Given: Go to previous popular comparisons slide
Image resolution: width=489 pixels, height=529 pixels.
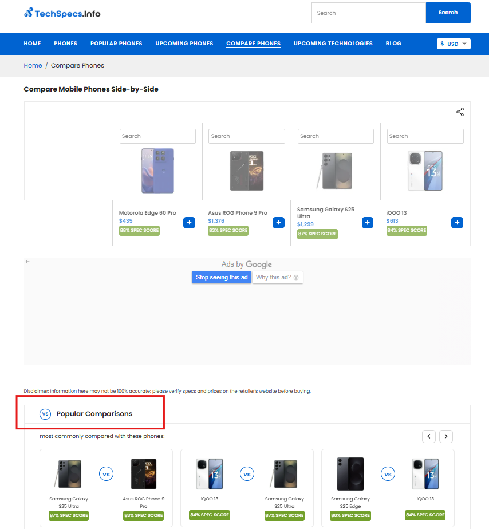Looking at the screenshot, I should (429, 436).
